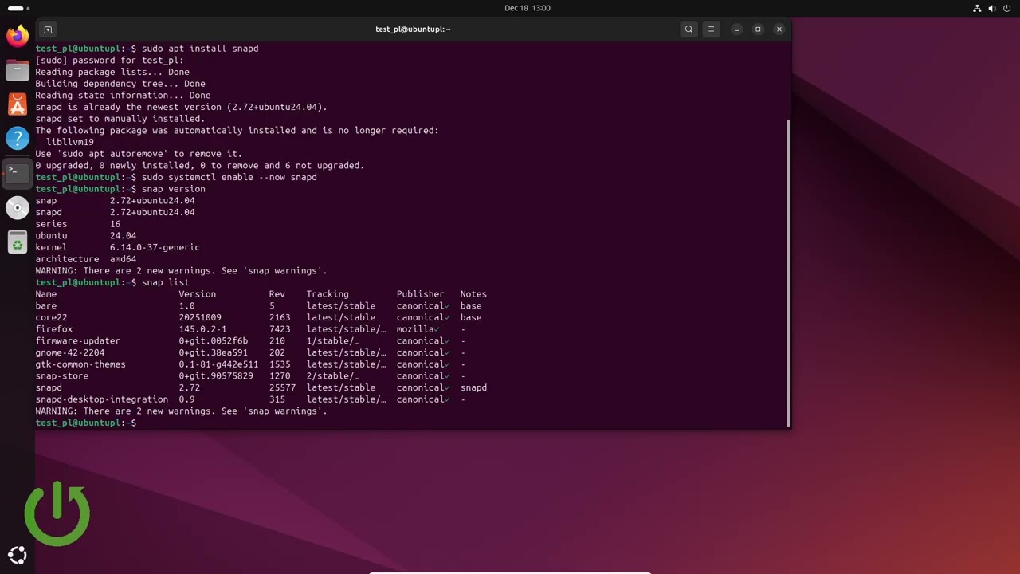Minimize the terminal window
Image resolution: width=1020 pixels, height=574 pixels.
click(737, 29)
